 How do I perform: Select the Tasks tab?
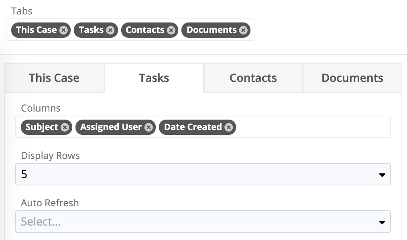(154, 78)
